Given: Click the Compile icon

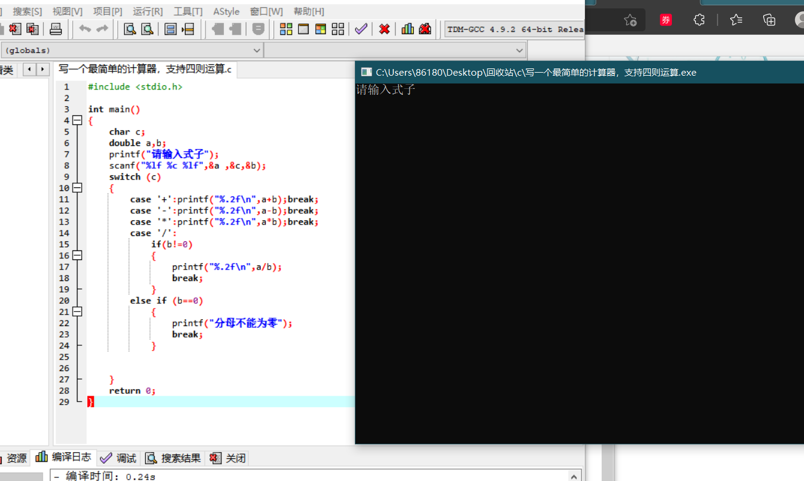Looking at the screenshot, I should coord(286,29).
